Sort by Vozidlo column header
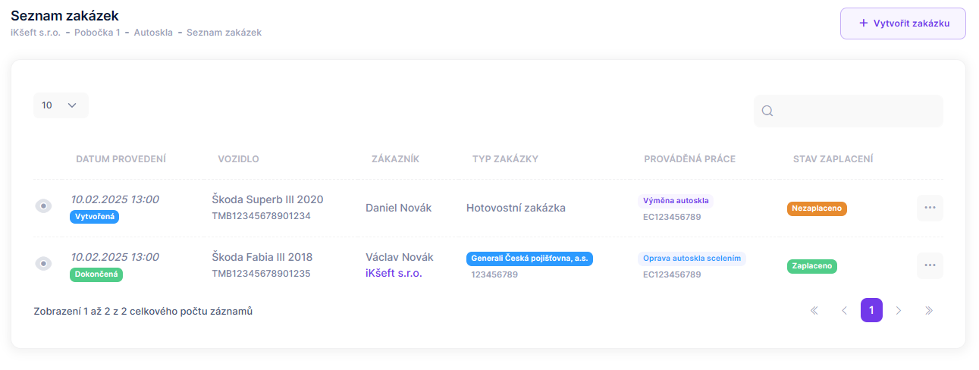The width and height of the screenshot is (979, 370). (238, 159)
